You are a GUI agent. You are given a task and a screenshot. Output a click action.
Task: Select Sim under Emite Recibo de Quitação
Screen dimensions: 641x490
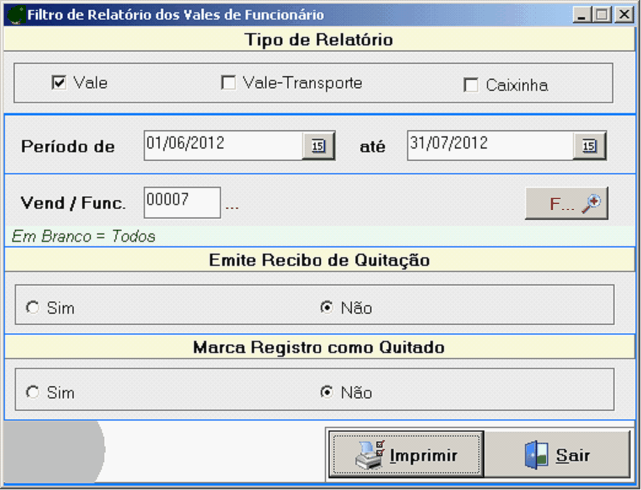[32, 308]
